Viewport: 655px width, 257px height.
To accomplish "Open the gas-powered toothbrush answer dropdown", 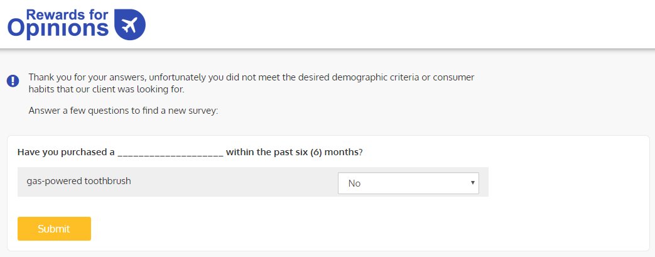I will coord(408,183).
